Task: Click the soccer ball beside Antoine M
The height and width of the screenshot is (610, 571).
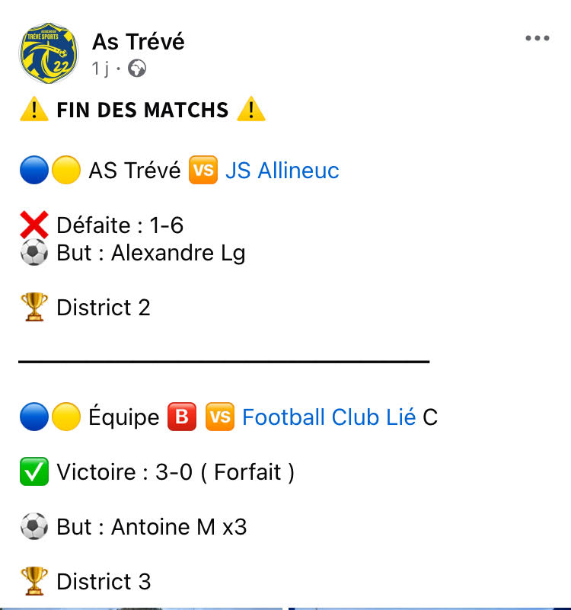Action: point(34,527)
